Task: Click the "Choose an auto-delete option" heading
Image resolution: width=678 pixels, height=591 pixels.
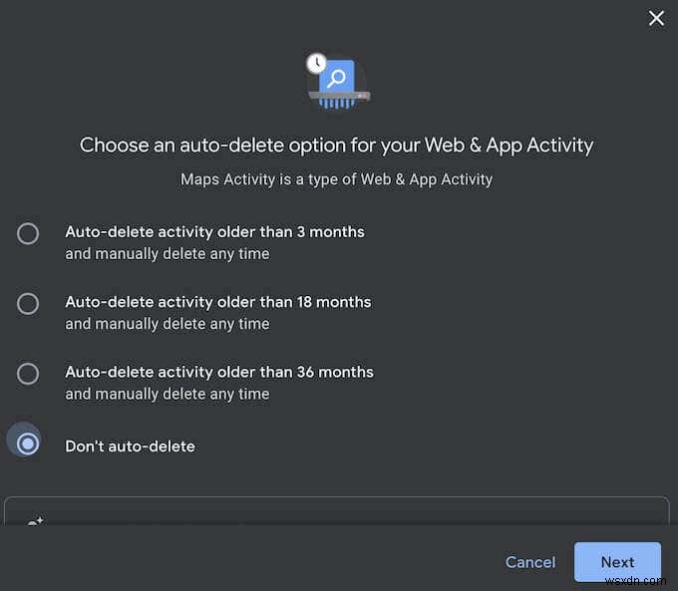Action: [336, 146]
